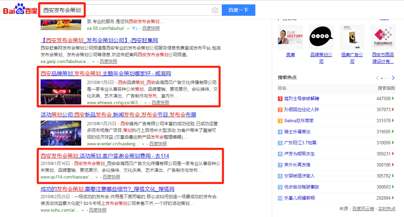Viewport: 404px width, 217px height.
Task: Open the 奥美 link
Action: pyautogui.click(x=290, y=55)
